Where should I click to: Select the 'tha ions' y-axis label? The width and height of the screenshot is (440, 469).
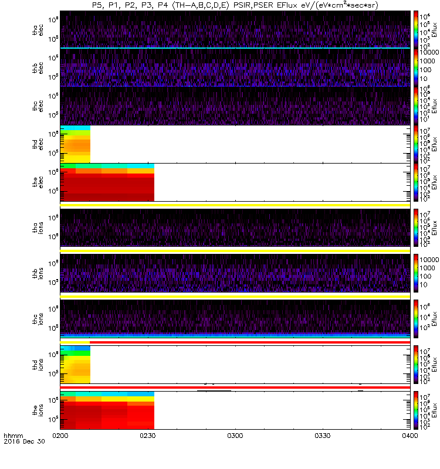(x=38, y=227)
